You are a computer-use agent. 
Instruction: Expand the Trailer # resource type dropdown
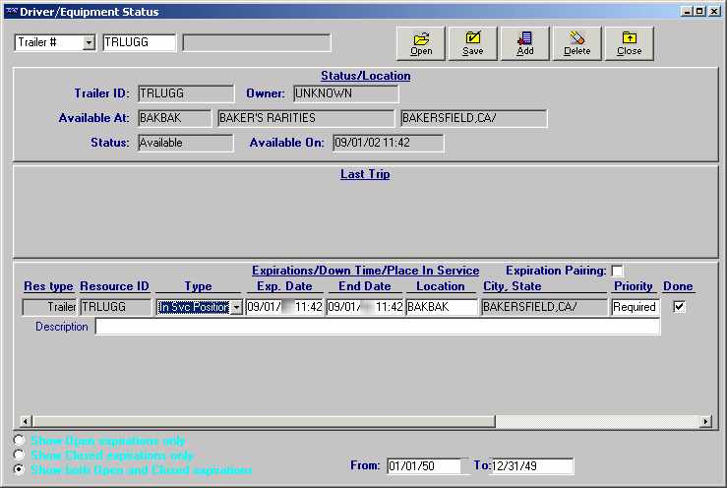(89, 42)
